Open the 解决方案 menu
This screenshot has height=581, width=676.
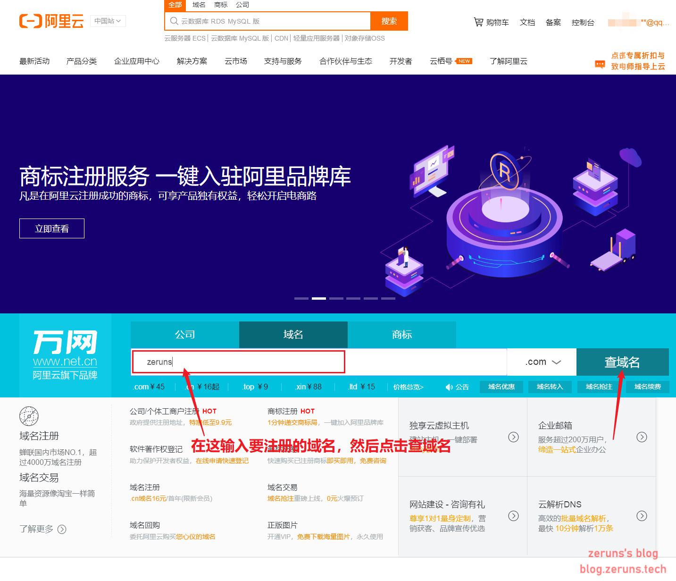(x=192, y=61)
